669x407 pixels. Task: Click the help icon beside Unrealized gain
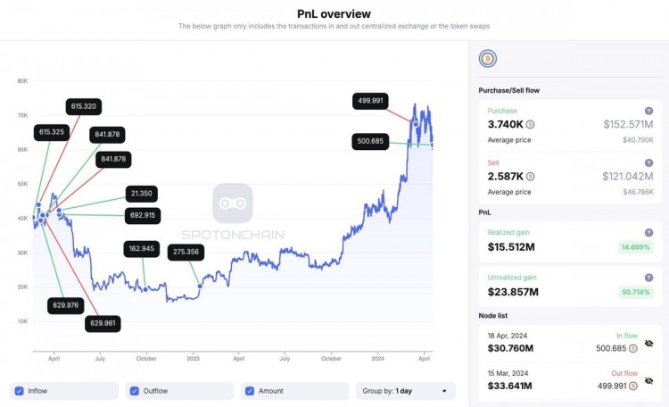[649, 278]
